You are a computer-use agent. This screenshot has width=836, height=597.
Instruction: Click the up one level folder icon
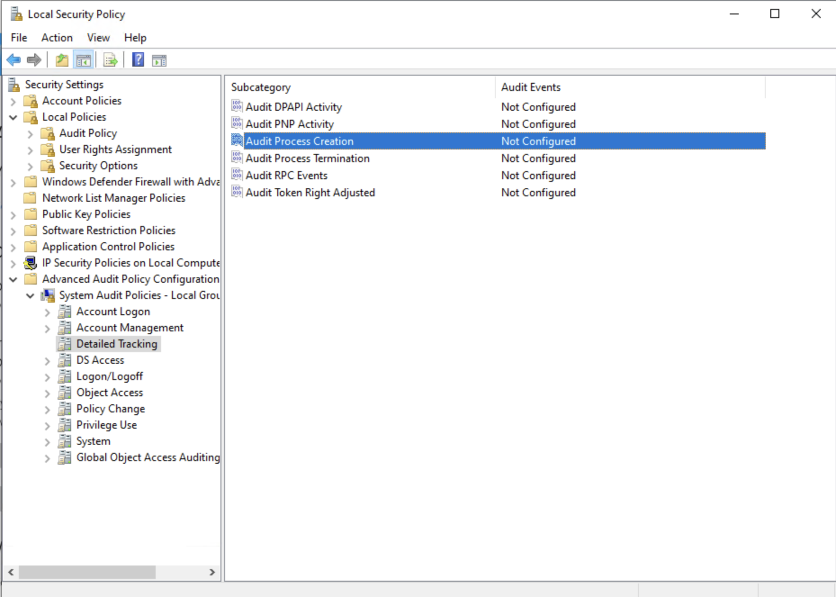point(62,59)
